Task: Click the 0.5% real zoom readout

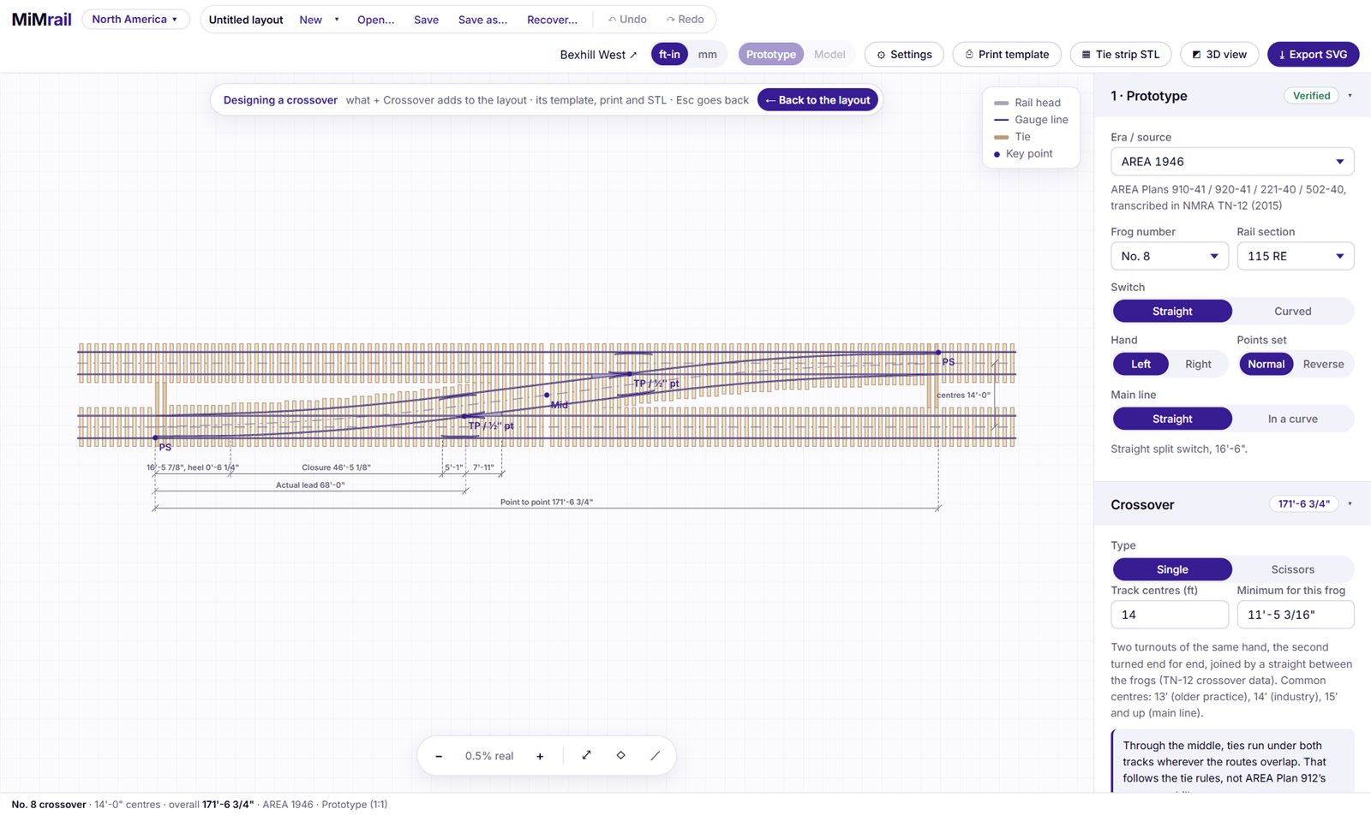Action: (489, 756)
